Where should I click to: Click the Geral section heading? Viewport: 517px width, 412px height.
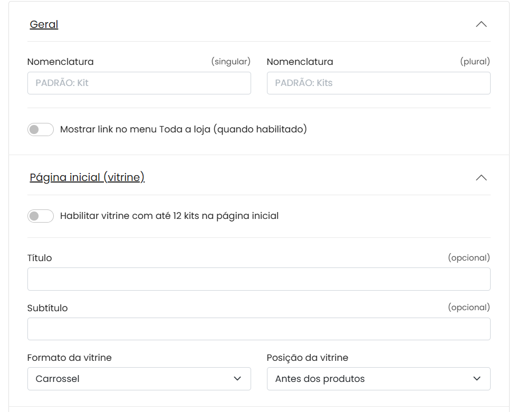(x=44, y=24)
